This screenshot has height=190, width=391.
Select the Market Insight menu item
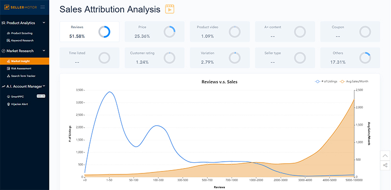[x=24, y=61]
